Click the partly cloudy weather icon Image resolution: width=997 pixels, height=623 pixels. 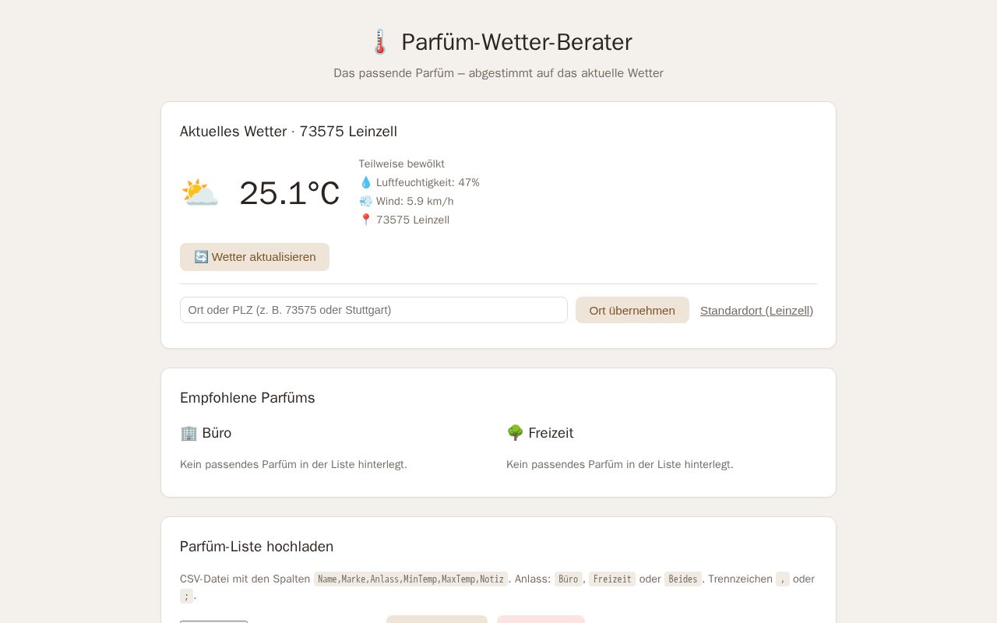199,193
